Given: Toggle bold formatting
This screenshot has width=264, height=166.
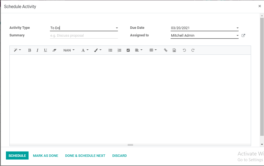Looking at the screenshot, I should (x=29, y=50).
